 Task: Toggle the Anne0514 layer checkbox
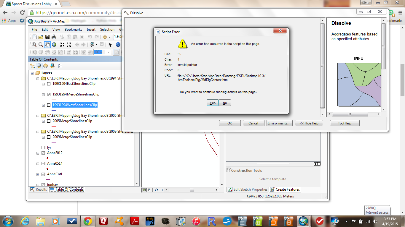click(43, 164)
